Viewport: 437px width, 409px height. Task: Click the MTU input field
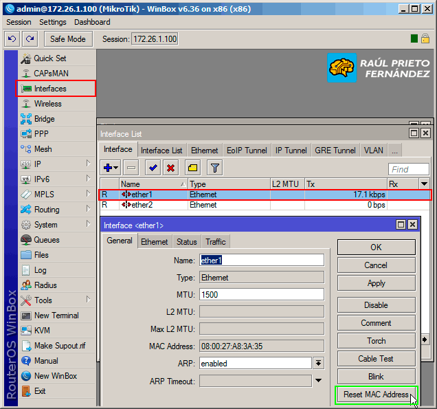261,295
